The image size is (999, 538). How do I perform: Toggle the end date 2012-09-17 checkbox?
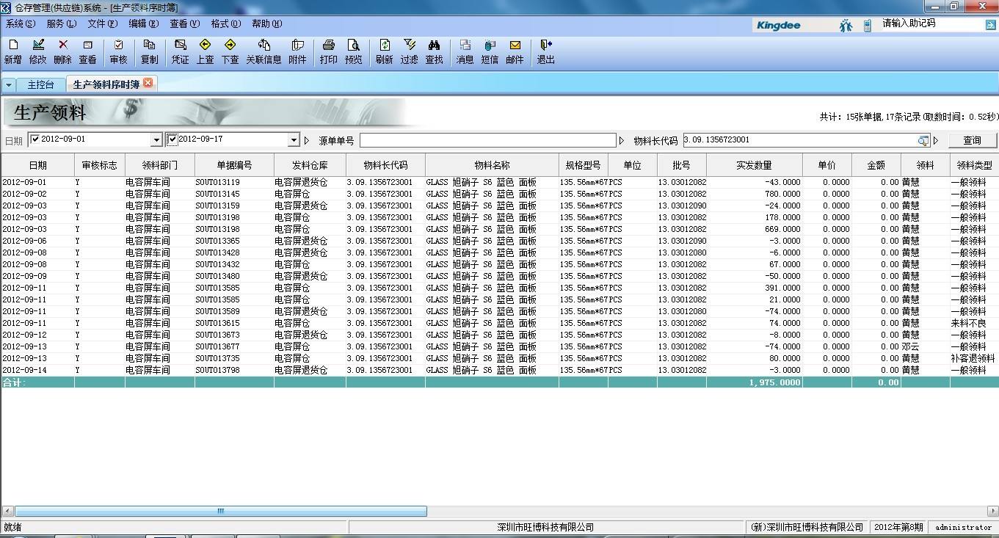click(172, 139)
